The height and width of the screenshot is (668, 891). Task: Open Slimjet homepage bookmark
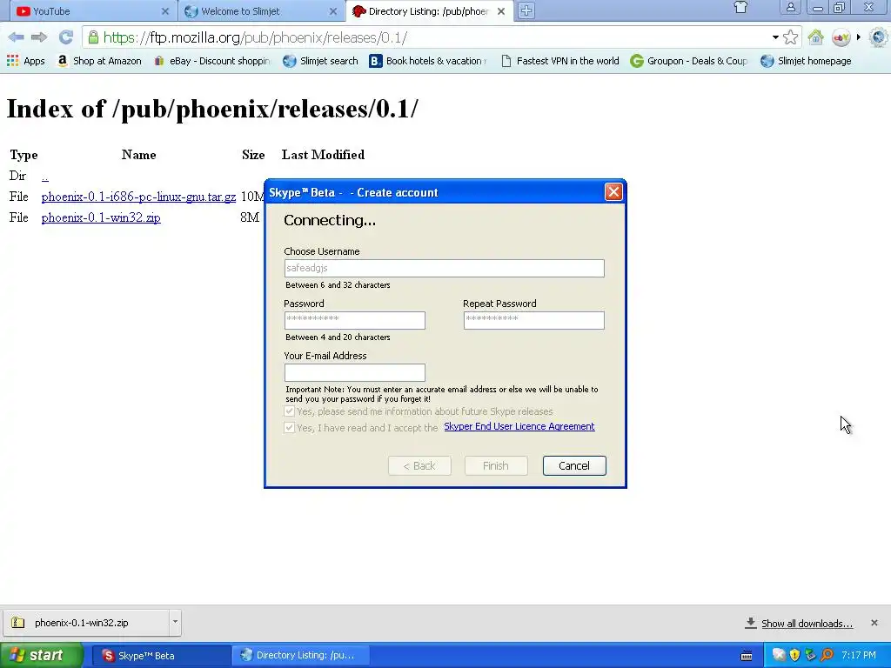click(x=806, y=61)
